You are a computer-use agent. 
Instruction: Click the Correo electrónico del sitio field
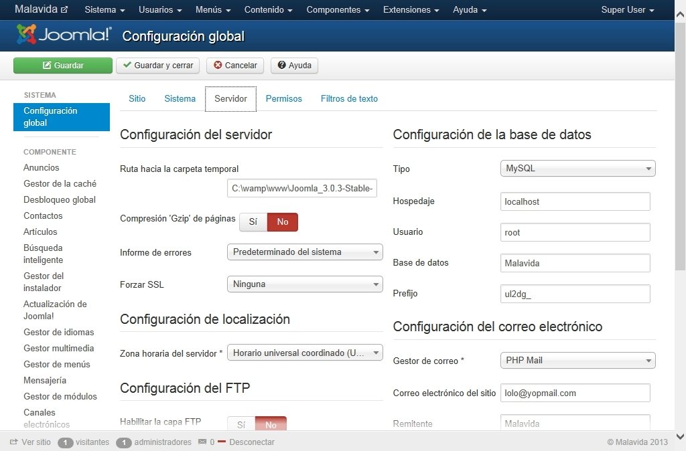575,393
